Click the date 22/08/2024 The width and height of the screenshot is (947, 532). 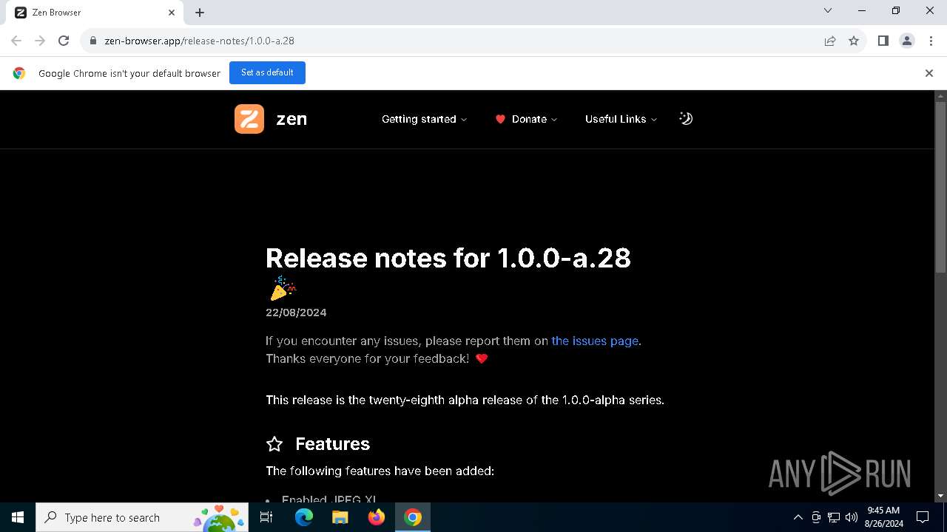tap(296, 313)
